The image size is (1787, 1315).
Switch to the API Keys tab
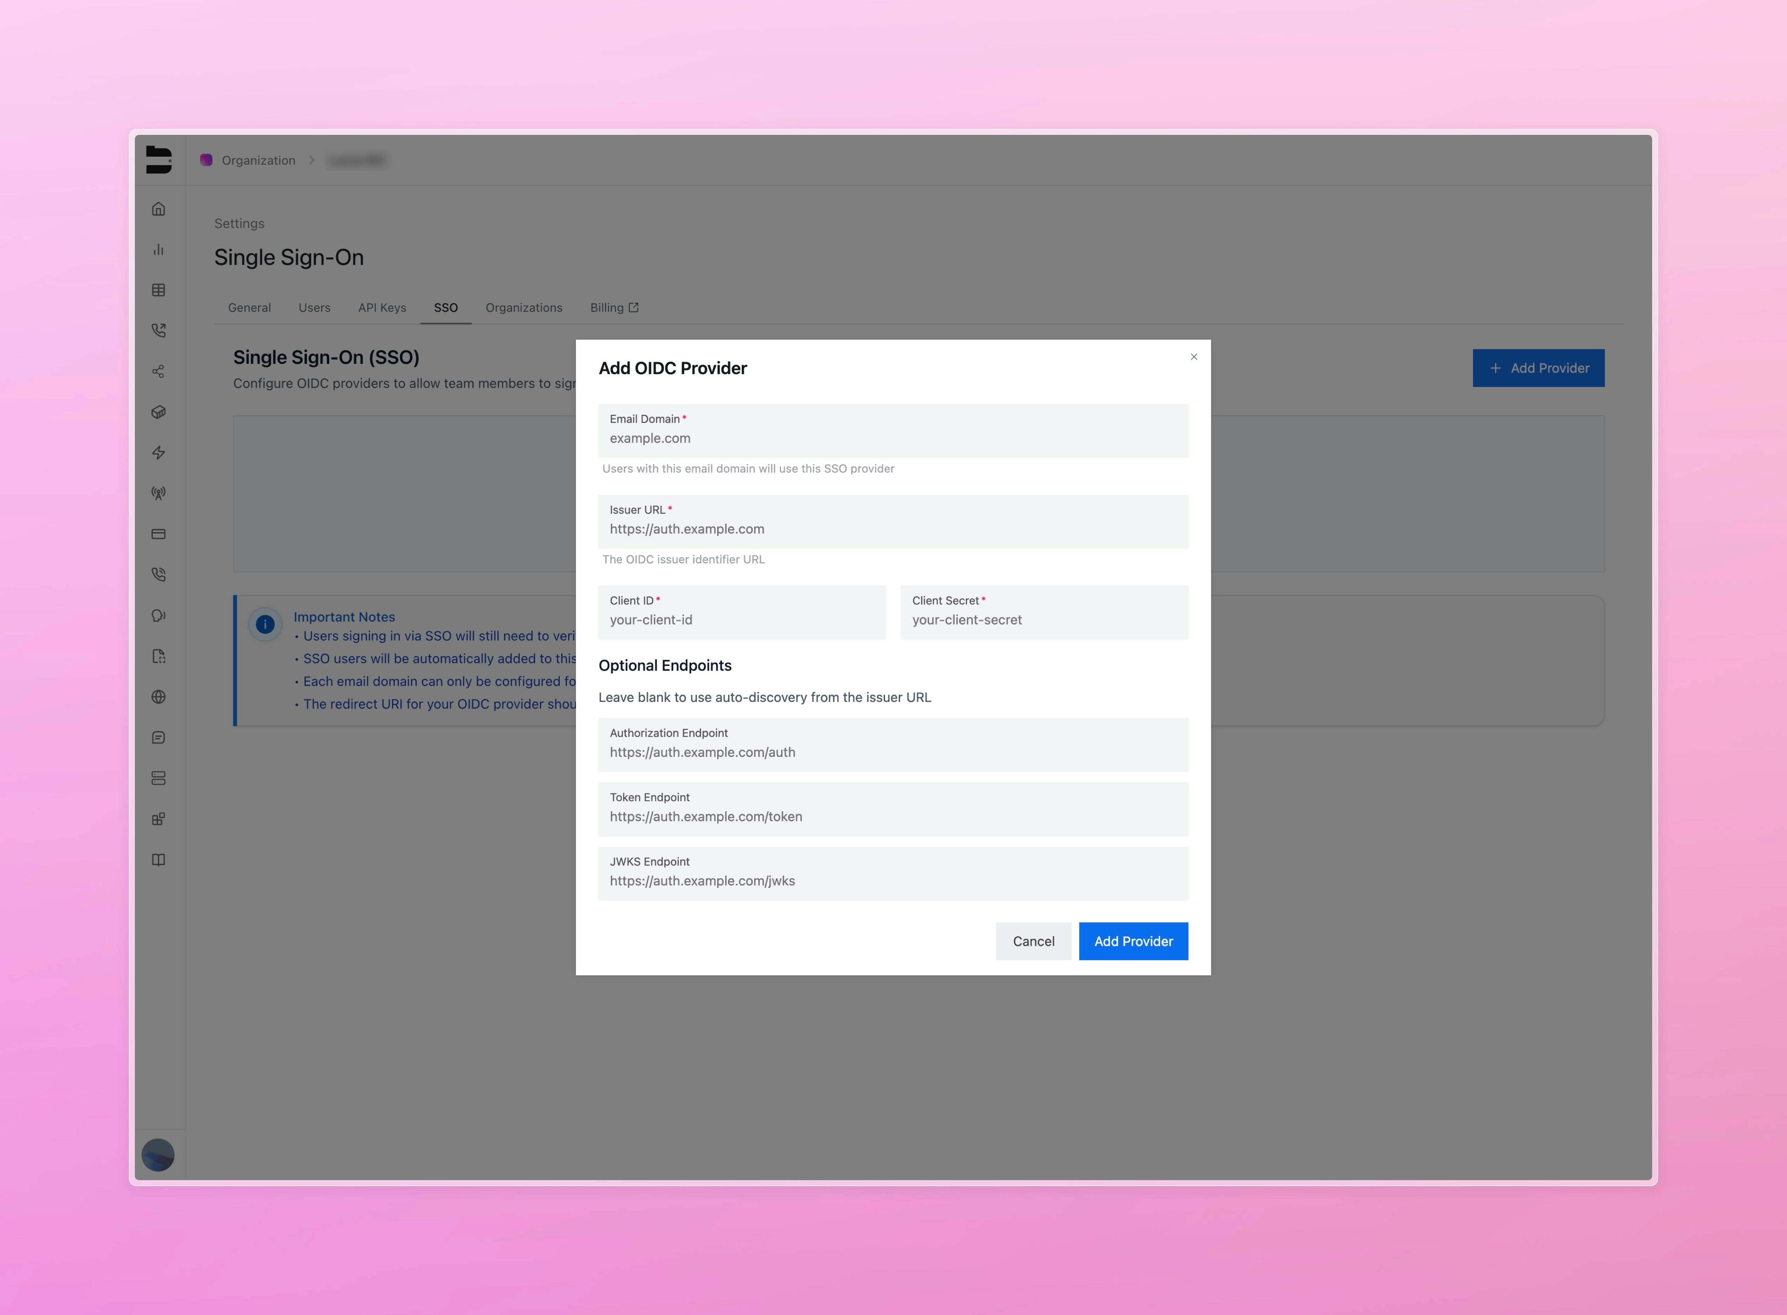(x=382, y=307)
